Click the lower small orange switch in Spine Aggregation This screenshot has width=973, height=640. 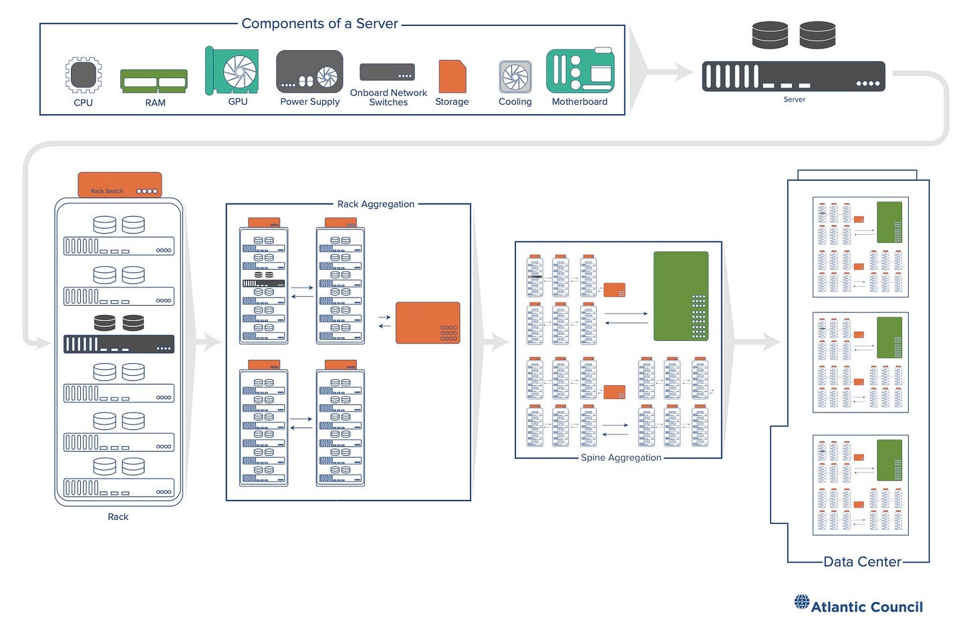(614, 392)
